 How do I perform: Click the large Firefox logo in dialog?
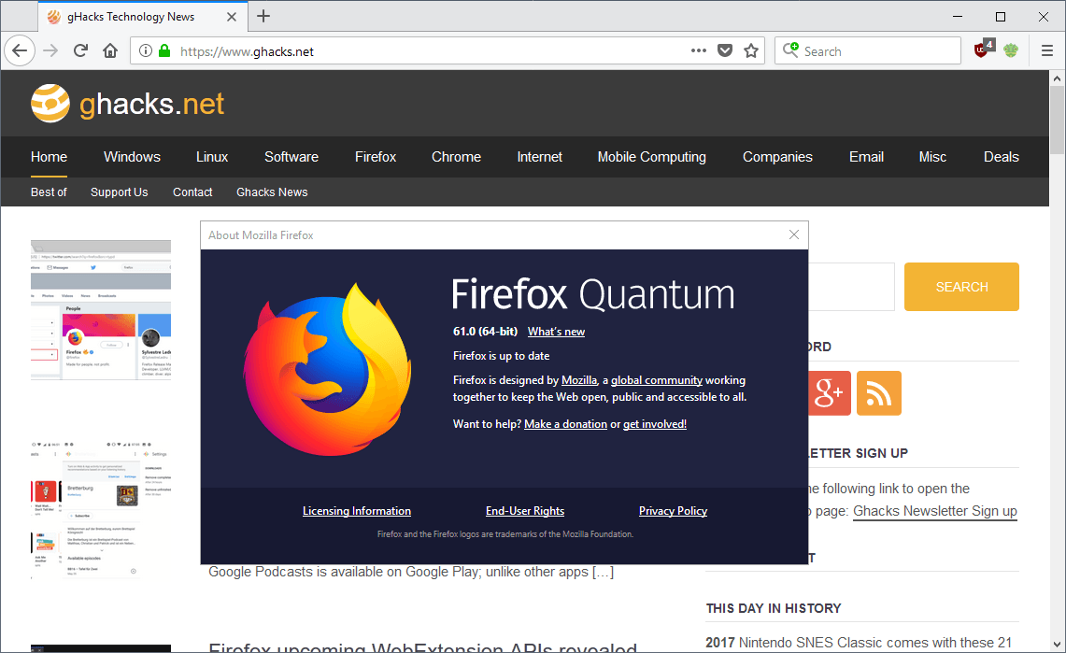click(328, 369)
